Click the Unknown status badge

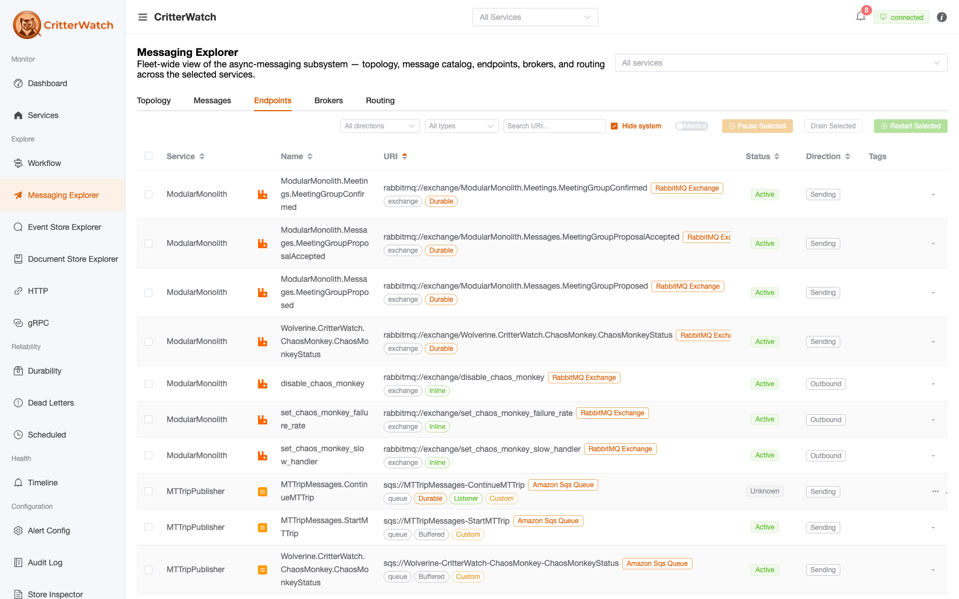[x=765, y=491]
